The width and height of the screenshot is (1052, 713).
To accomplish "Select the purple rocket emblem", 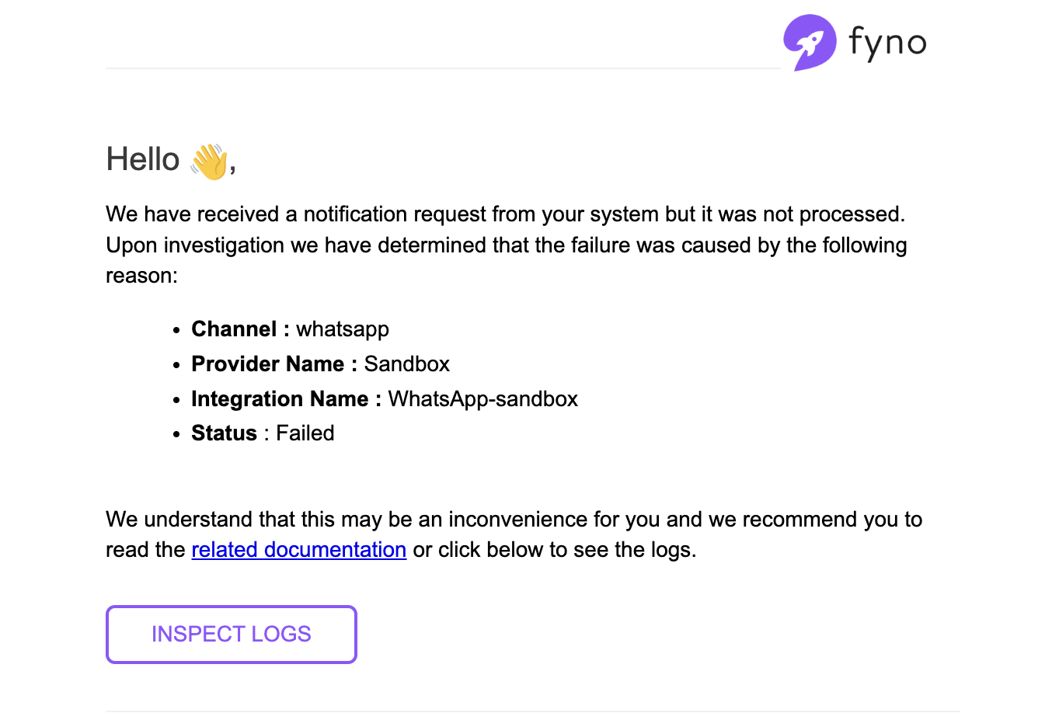I will (810, 41).
